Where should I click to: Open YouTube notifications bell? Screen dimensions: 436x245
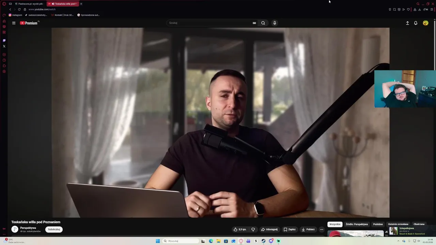(416, 23)
